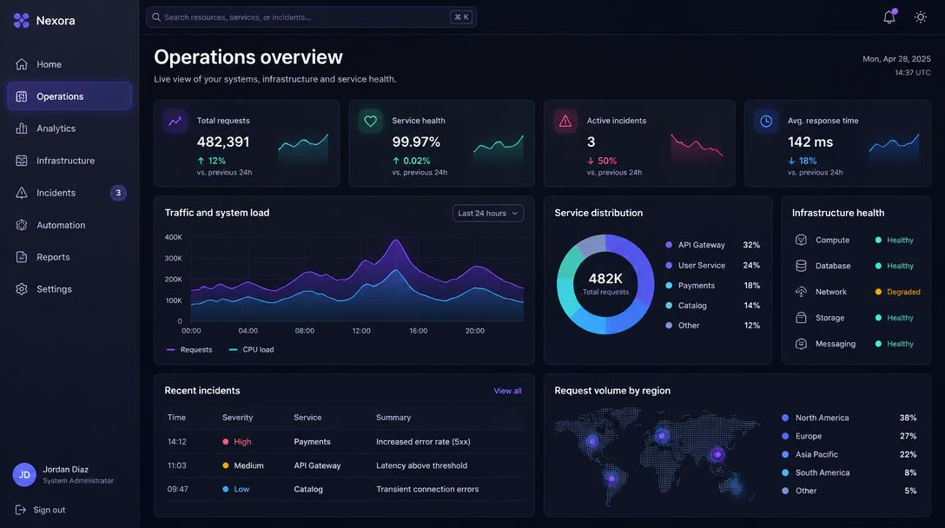Click the Nexora logo icon

[21, 21]
